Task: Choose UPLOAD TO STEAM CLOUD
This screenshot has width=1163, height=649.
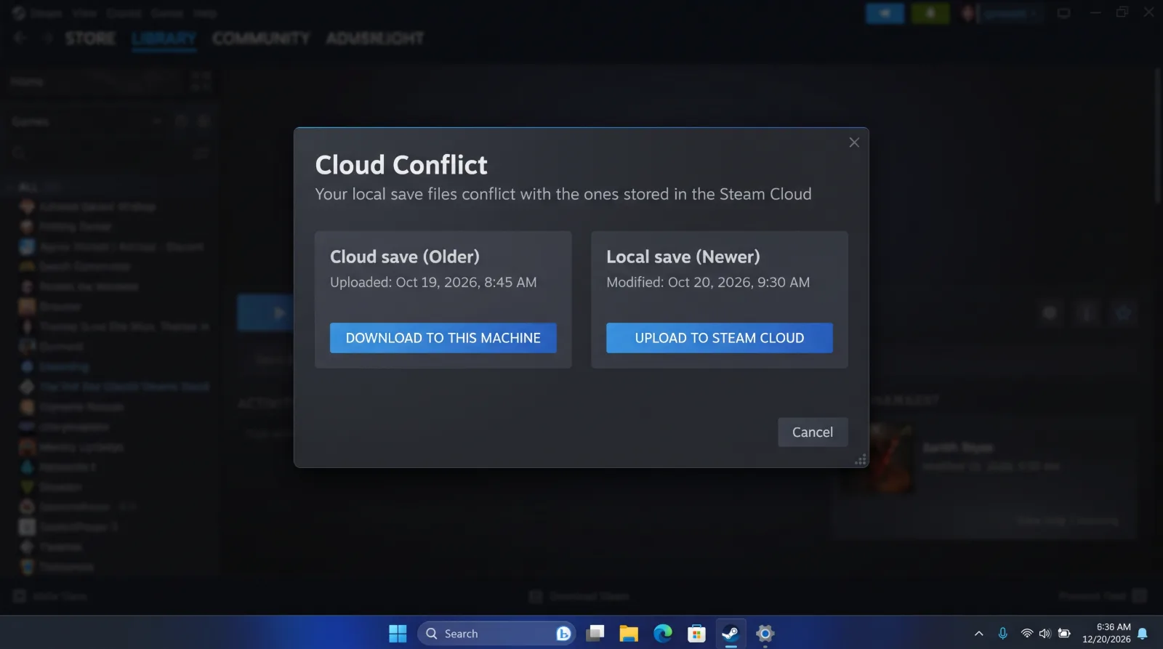Action: [720, 338]
